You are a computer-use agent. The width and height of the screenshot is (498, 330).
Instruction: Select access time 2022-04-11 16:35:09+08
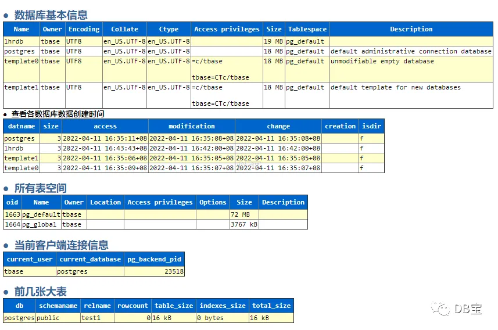105,168
